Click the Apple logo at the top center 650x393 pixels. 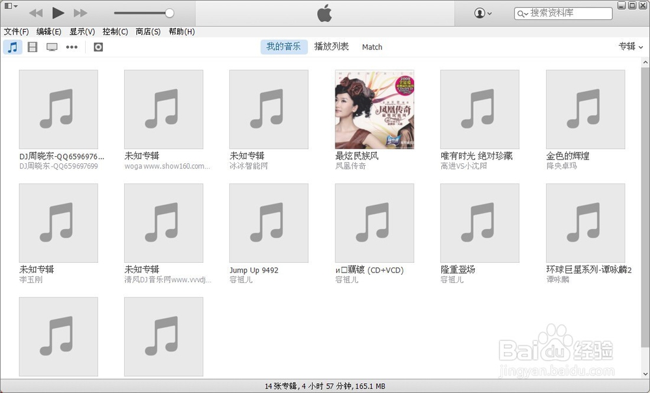click(x=324, y=12)
